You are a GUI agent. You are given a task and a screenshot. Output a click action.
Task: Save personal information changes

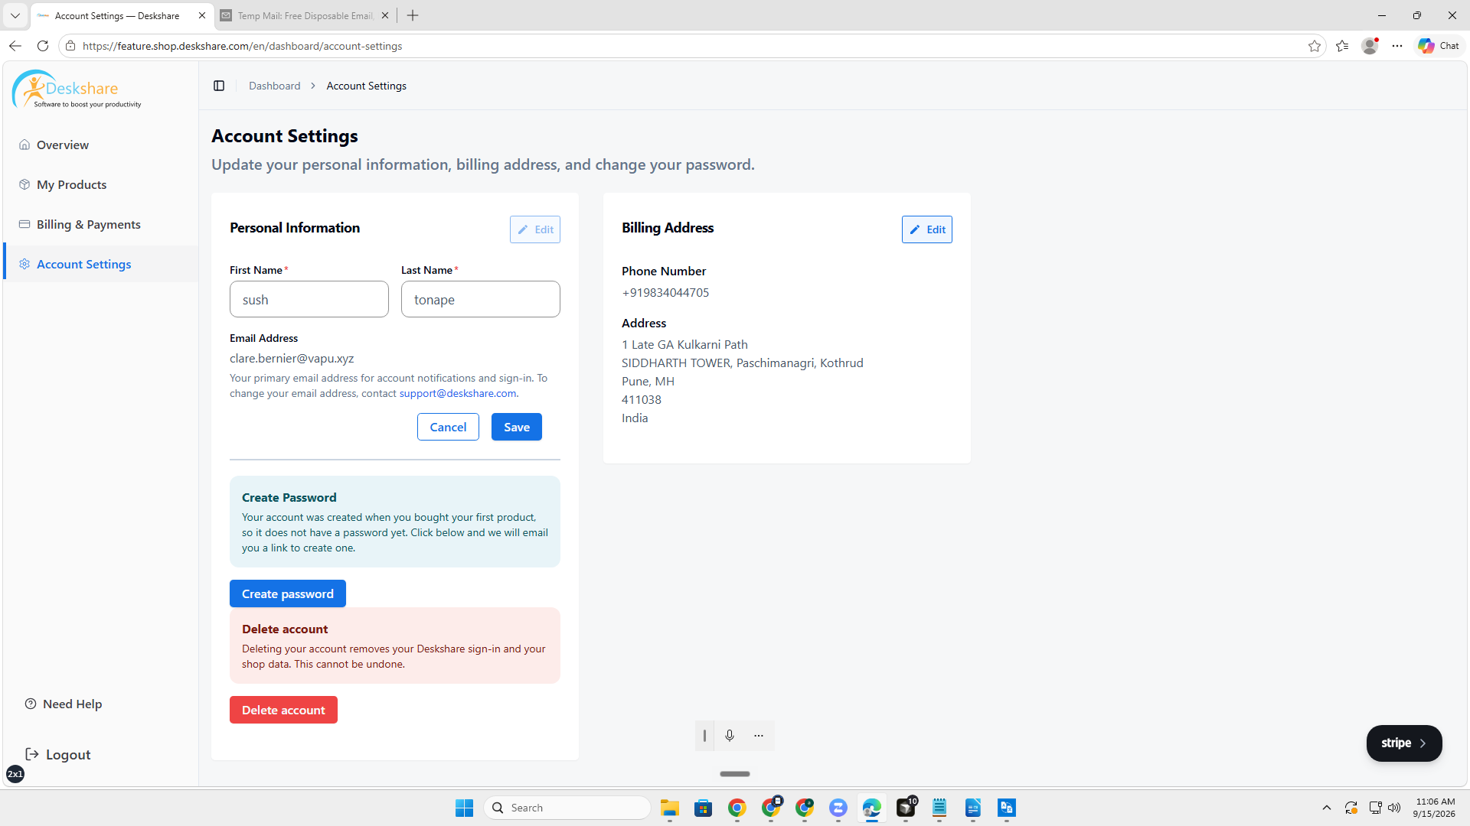pyautogui.click(x=517, y=427)
